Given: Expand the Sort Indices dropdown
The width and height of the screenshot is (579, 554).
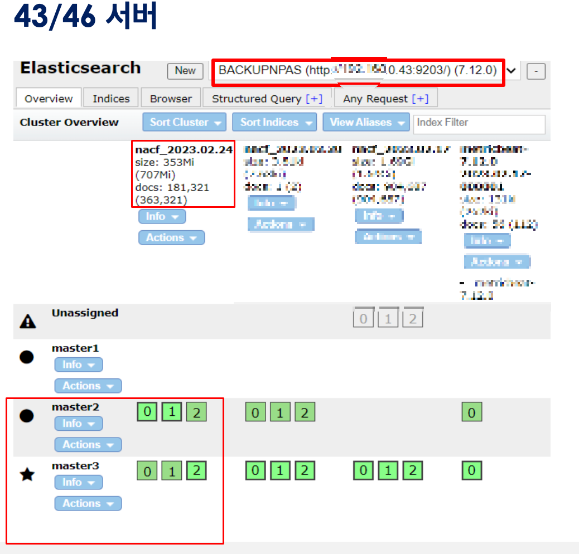Looking at the screenshot, I should pyautogui.click(x=274, y=122).
